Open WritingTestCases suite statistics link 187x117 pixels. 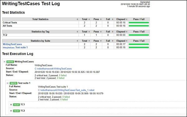point(12,44)
